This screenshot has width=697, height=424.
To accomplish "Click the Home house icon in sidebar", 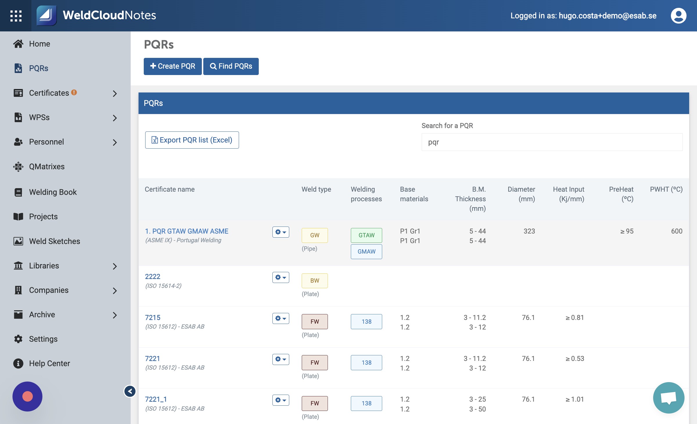I will click(18, 44).
